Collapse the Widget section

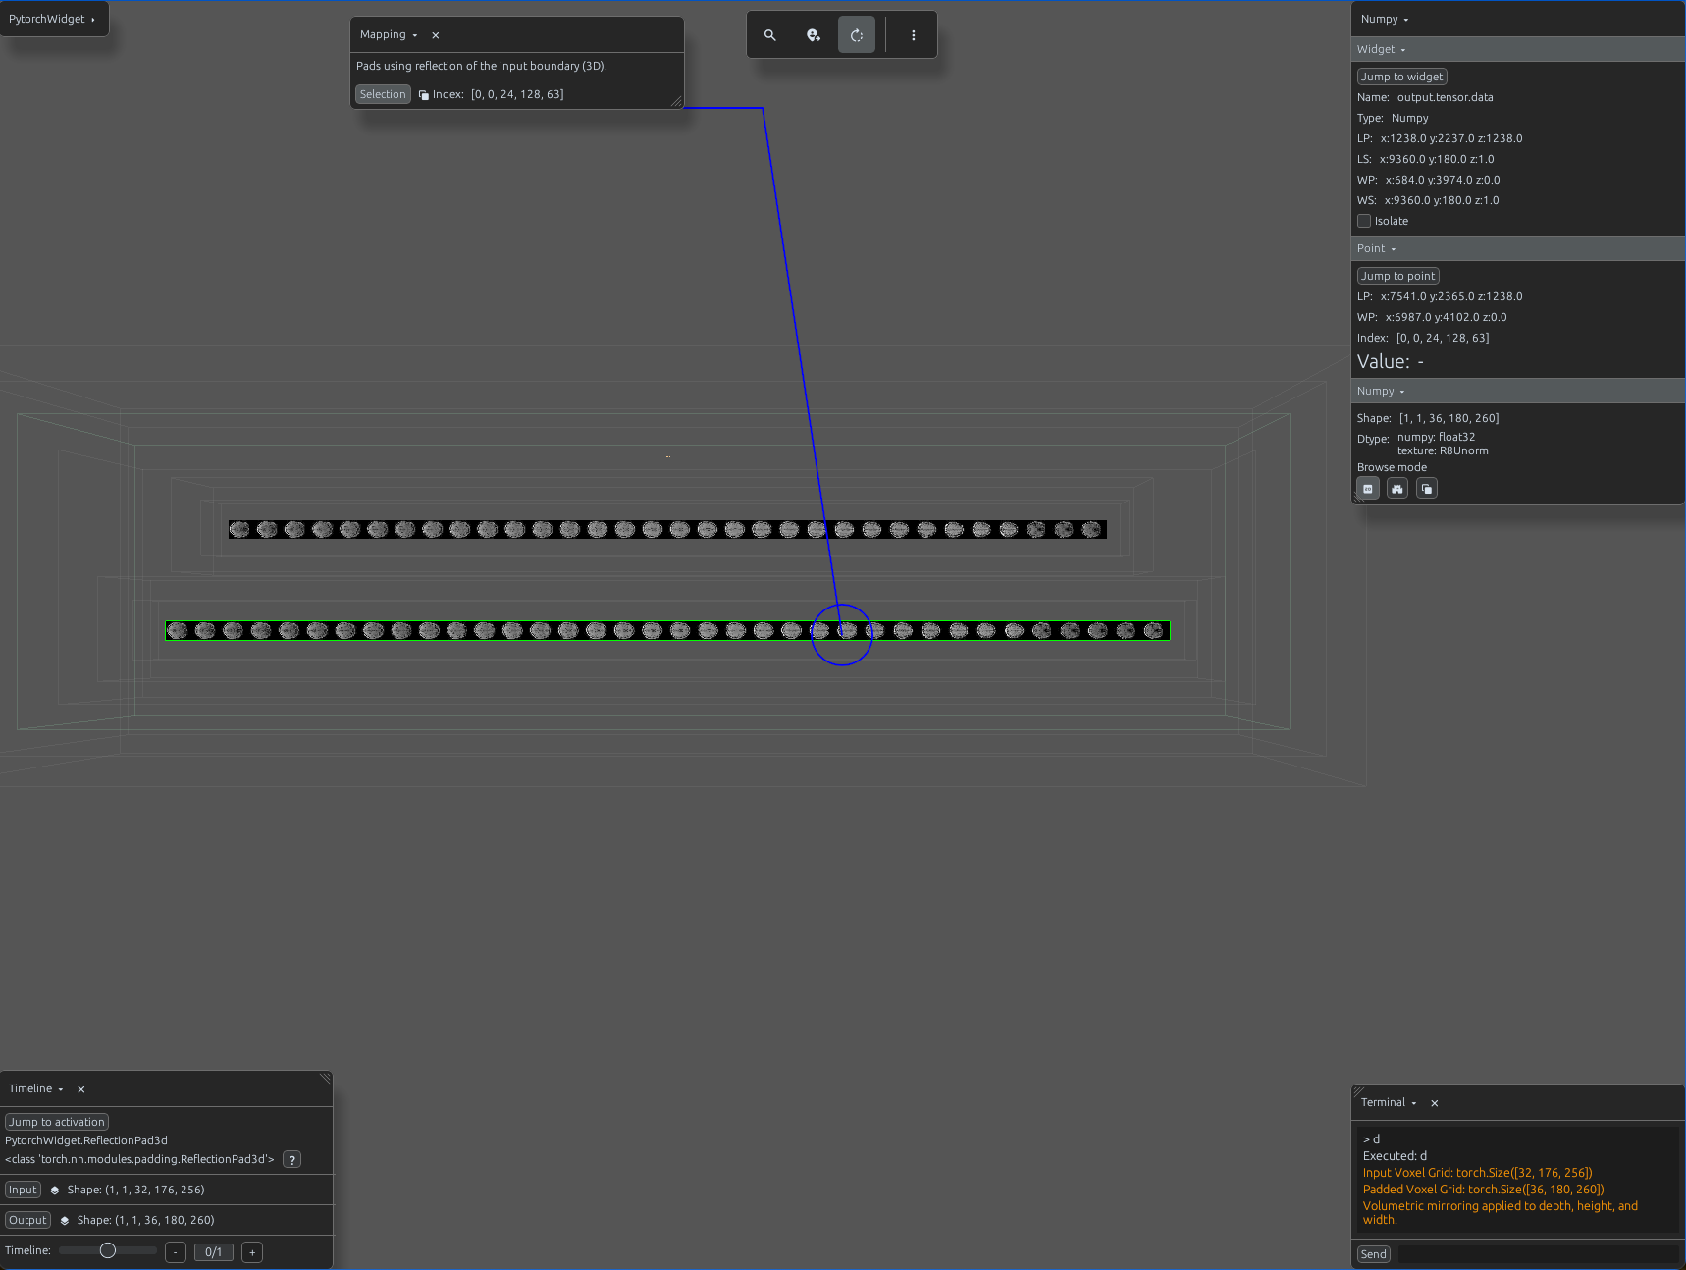pyautogui.click(x=1381, y=50)
